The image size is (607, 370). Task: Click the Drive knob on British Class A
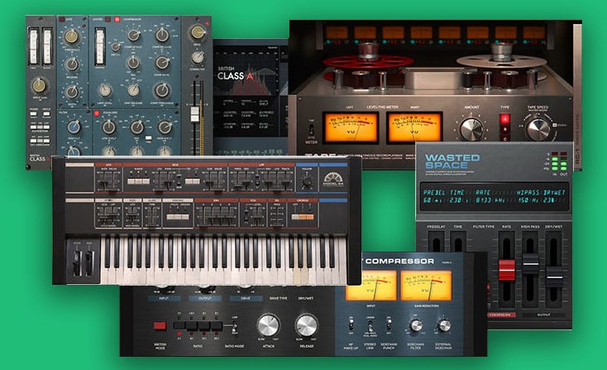[x=198, y=32]
